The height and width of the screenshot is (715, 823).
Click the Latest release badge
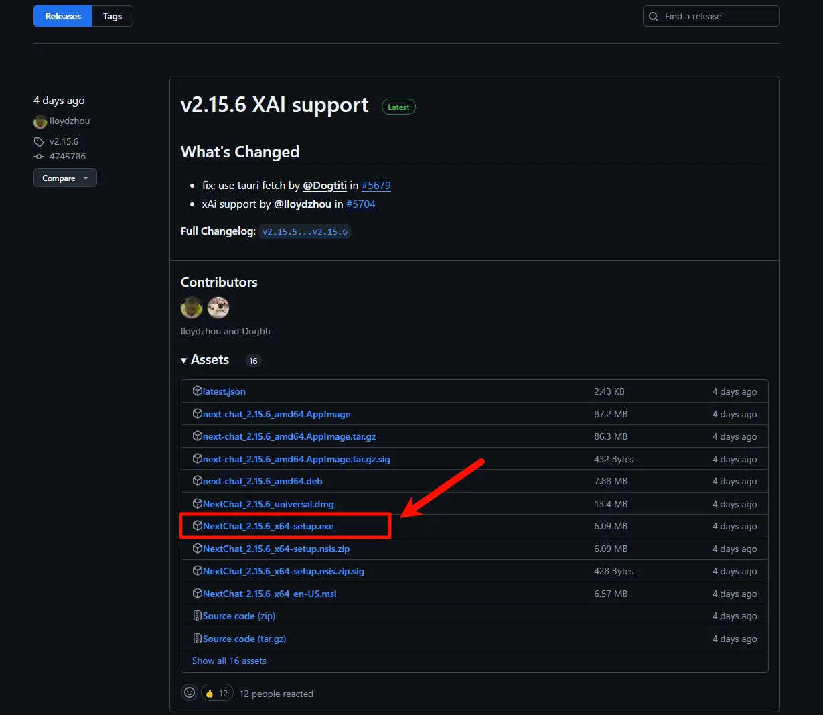click(398, 107)
